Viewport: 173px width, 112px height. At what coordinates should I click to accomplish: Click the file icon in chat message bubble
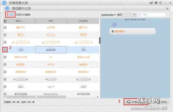click(x=112, y=31)
